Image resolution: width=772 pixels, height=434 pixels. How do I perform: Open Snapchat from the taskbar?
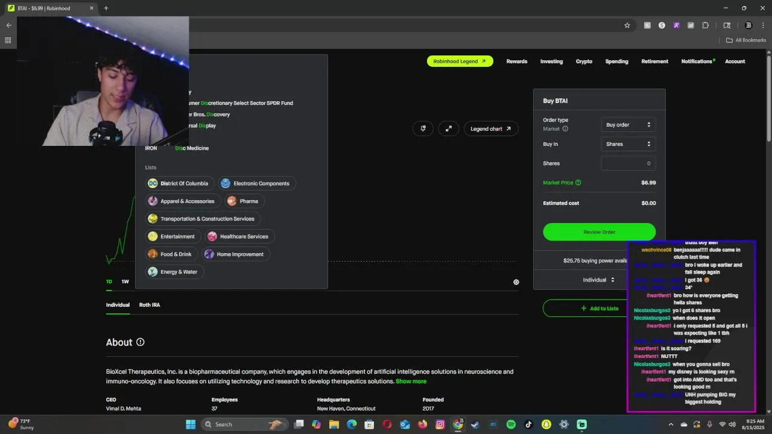(x=546, y=424)
